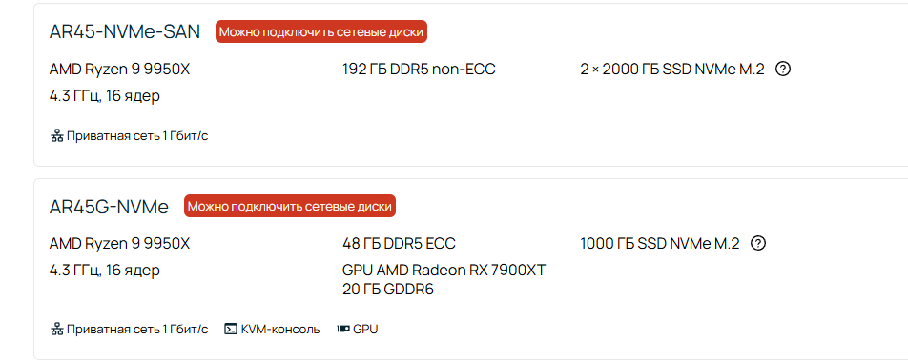
Task: Click the help icon next to 1000 ГБ SSD NVMe
Action: (x=758, y=244)
